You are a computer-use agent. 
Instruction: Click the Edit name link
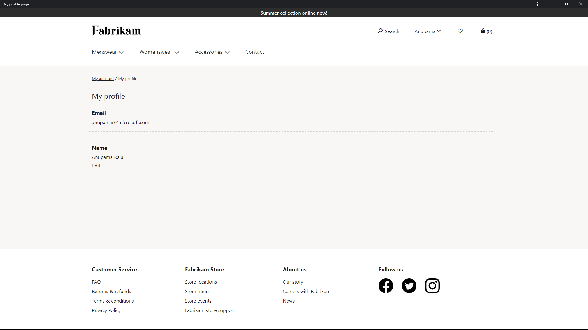coord(96,165)
